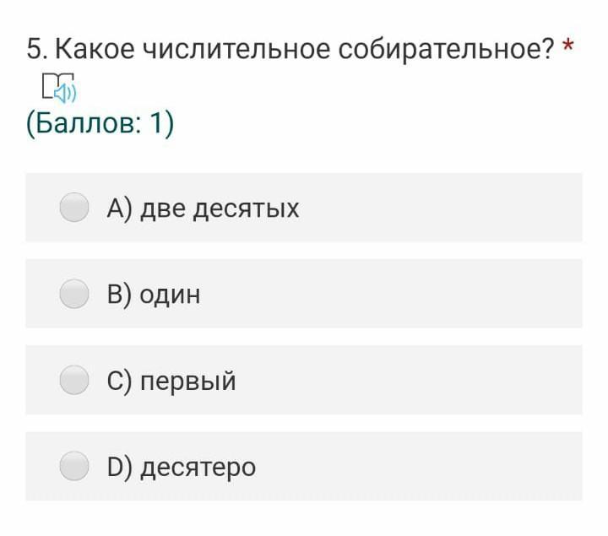The width and height of the screenshot is (608, 536).
Task: Click the question number '5.'
Action: click(37, 50)
